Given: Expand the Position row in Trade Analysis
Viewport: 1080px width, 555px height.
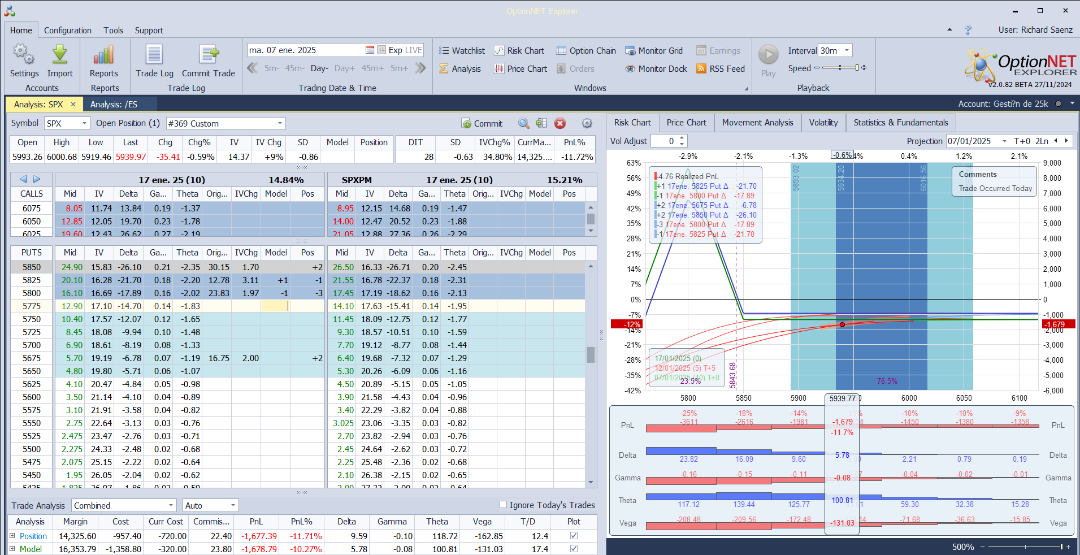Looking at the screenshot, I should 12,536.
